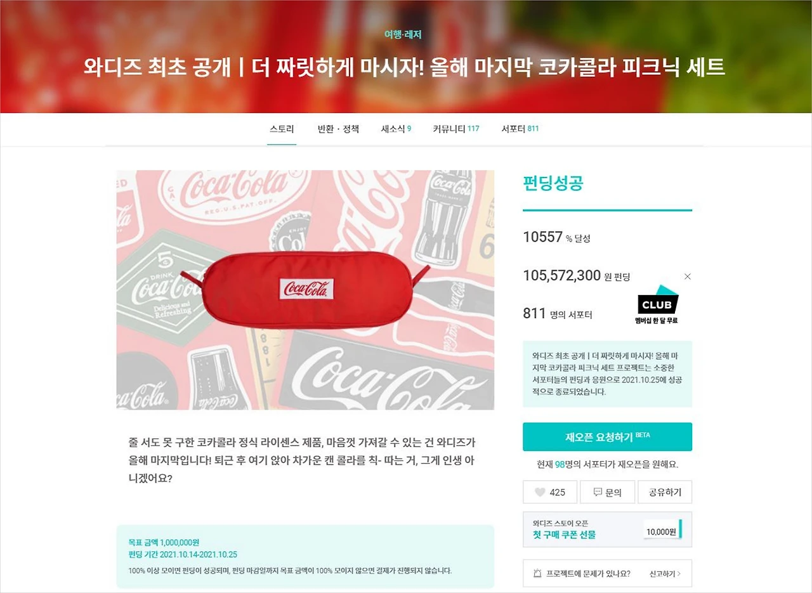Click the heart like icon showing 425
This screenshot has height=593, width=812.
pyautogui.click(x=540, y=492)
